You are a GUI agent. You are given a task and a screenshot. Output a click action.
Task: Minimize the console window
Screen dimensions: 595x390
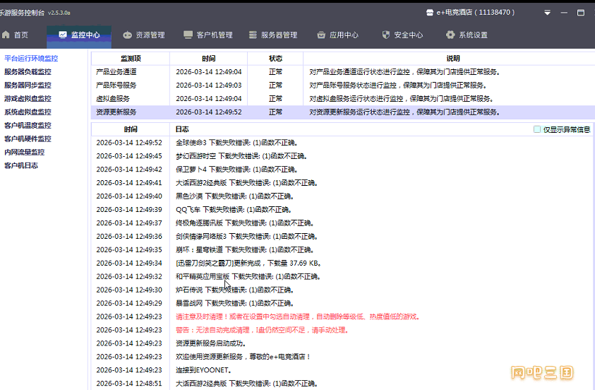coord(564,13)
